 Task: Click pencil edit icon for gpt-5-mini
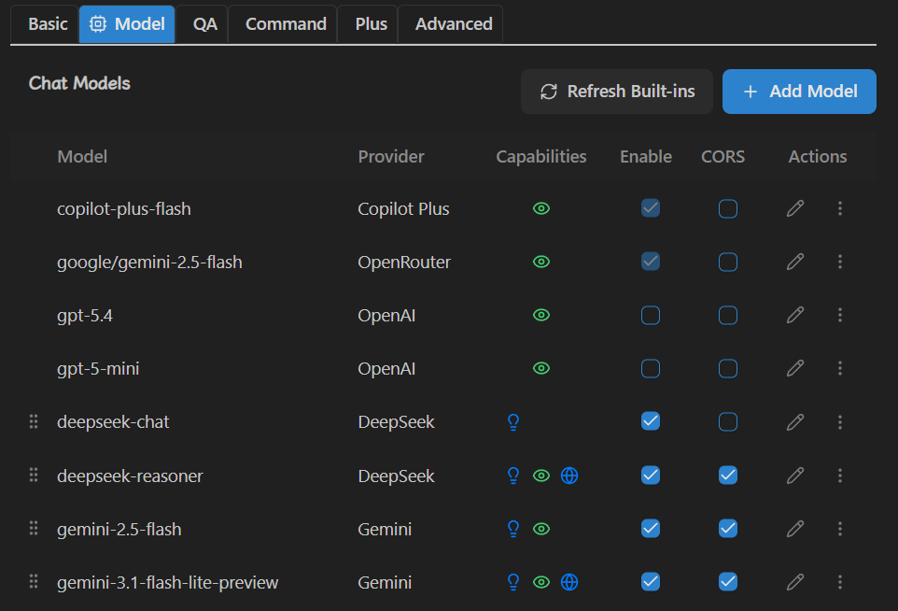795,368
